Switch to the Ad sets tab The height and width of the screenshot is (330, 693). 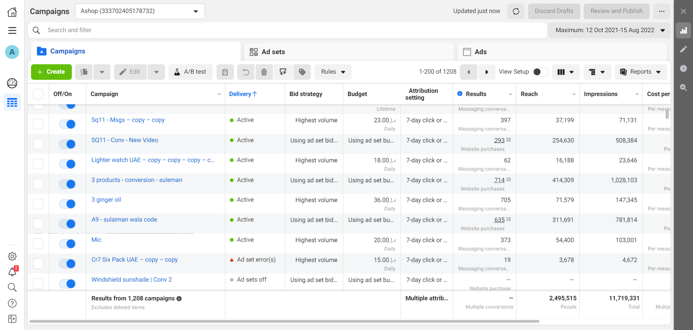pos(273,52)
